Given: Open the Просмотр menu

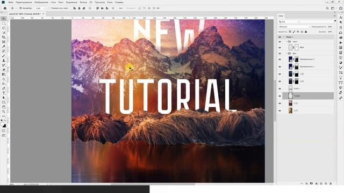Looking at the screenshot, I should 99,2.
